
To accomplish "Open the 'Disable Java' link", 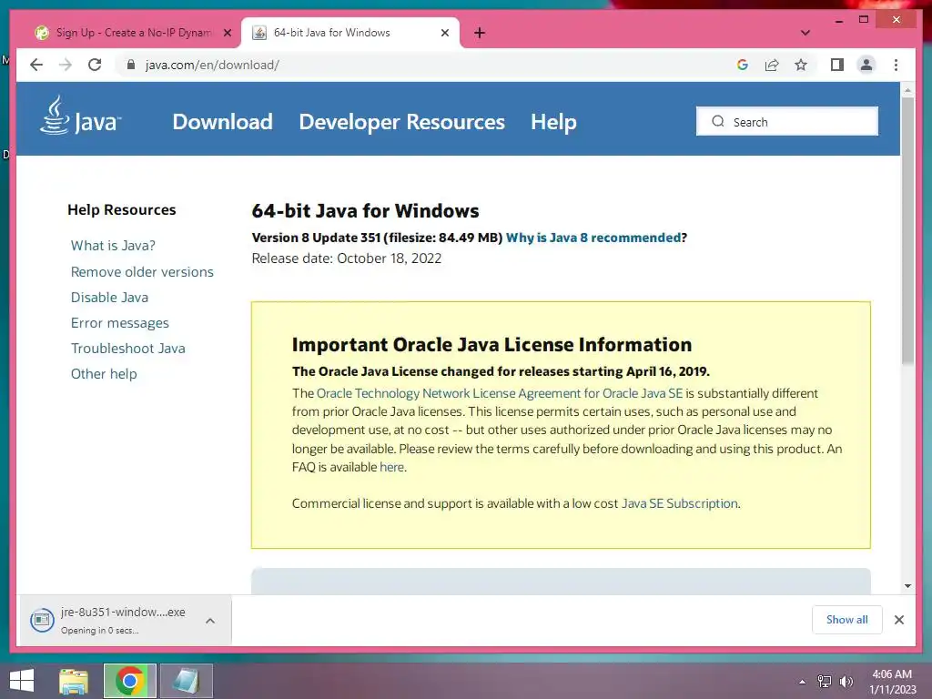I will coord(109,298).
